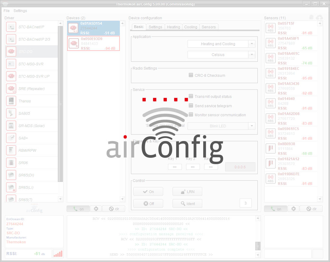
Task: Click the Control number field showing 3
Action: point(245,203)
